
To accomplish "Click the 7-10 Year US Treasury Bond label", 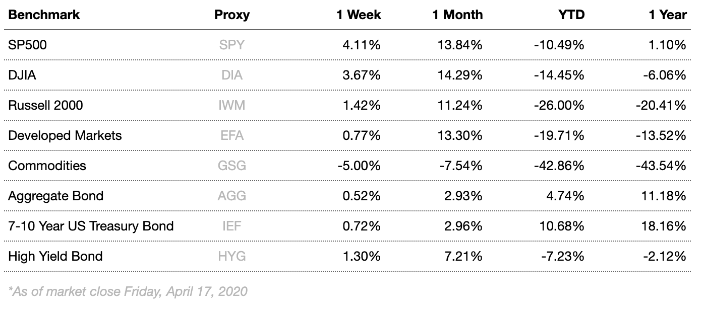I will click(91, 226).
